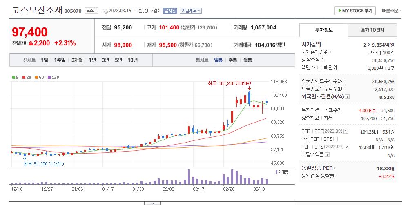Click the 저가 value 95,500
Screen dimensions: 410x205
pos(168,45)
